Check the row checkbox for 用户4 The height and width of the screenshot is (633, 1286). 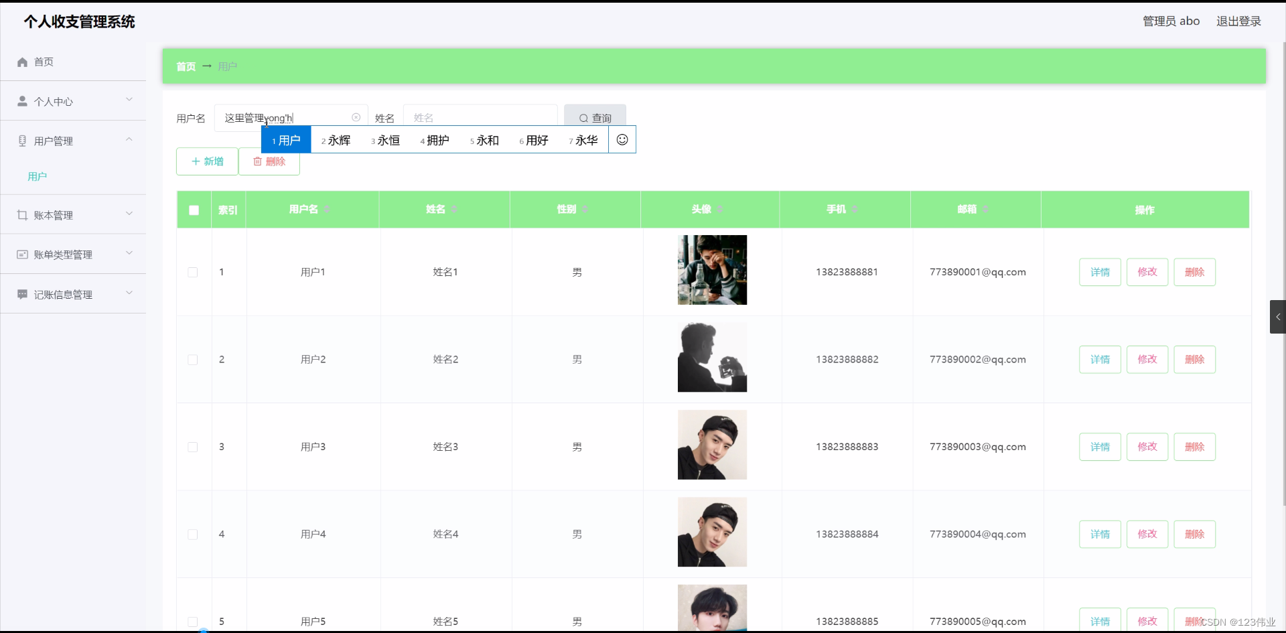(192, 535)
